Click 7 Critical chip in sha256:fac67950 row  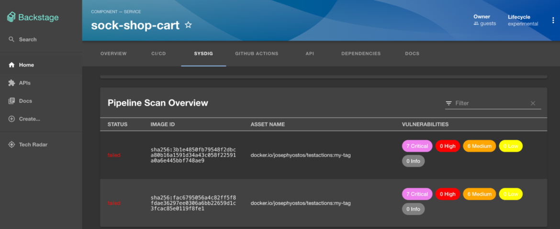click(417, 194)
